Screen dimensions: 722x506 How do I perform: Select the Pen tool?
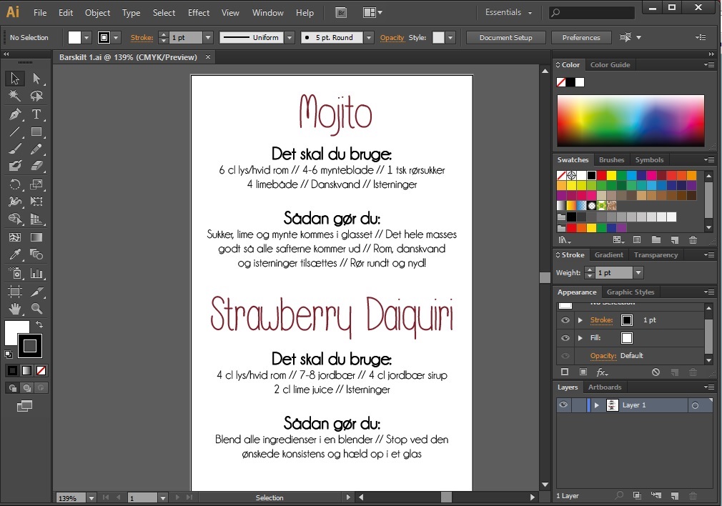pyautogui.click(x=14, y=114)
